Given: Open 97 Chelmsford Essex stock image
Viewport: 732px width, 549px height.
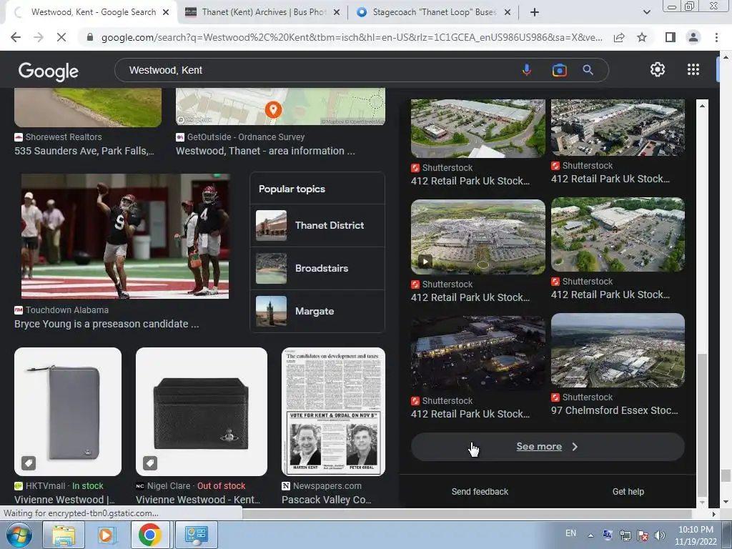Looking at the screenshot, I should (618, 350).
